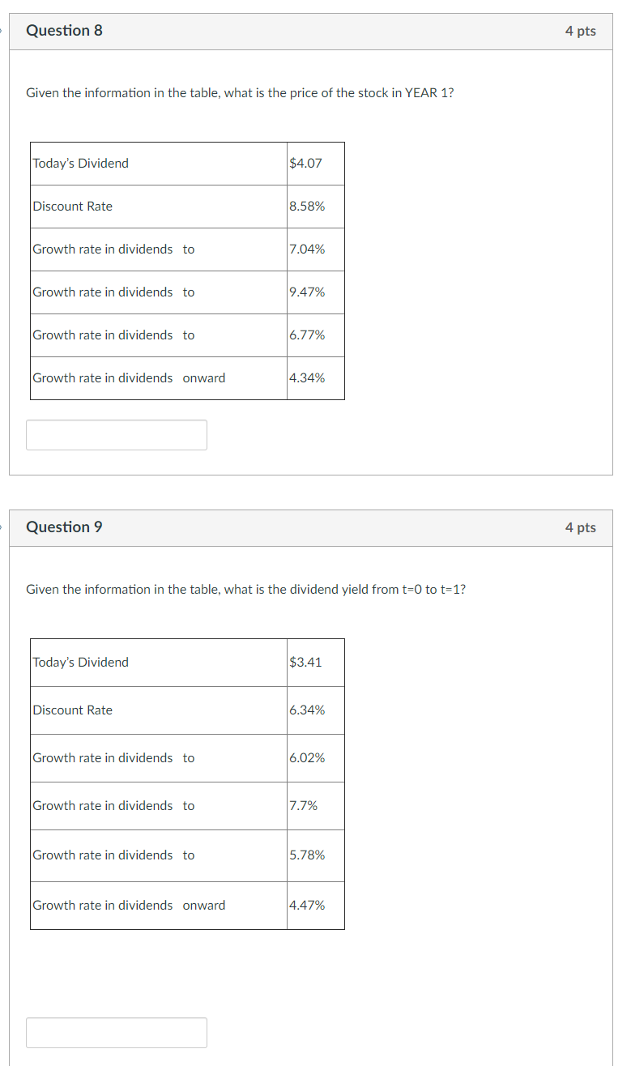Click the Question 8 header title
631x1066 pixels.
(x=64, y=30)
